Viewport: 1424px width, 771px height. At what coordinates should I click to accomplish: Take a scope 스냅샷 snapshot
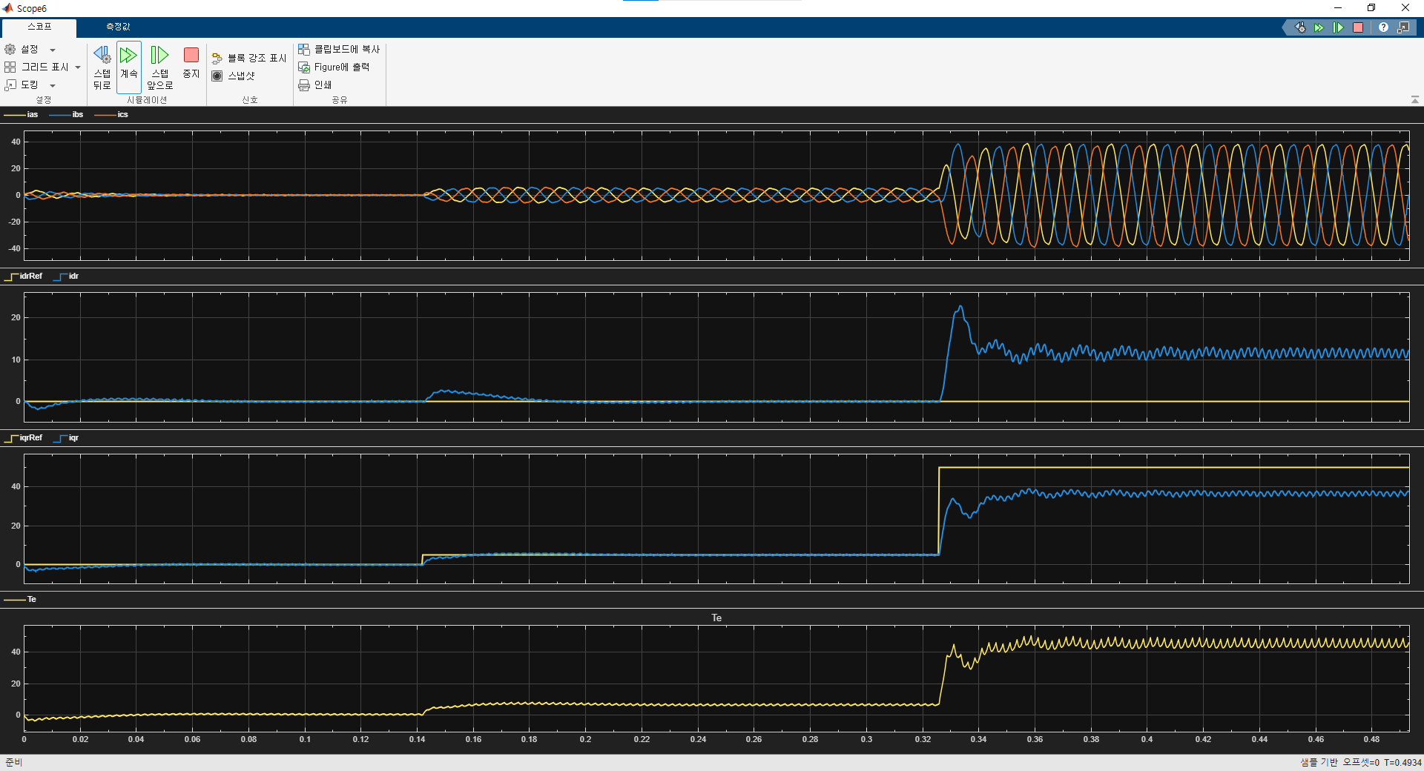234,76
